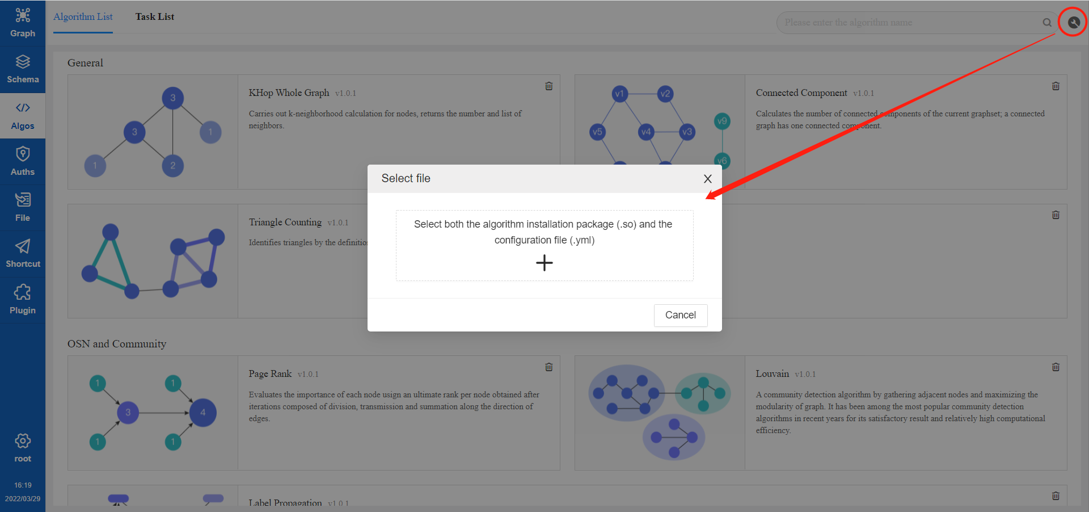This screenshot has height=512, width=1089.
Task: Click the KHop Whole Graph title
Action: point(289,93)
